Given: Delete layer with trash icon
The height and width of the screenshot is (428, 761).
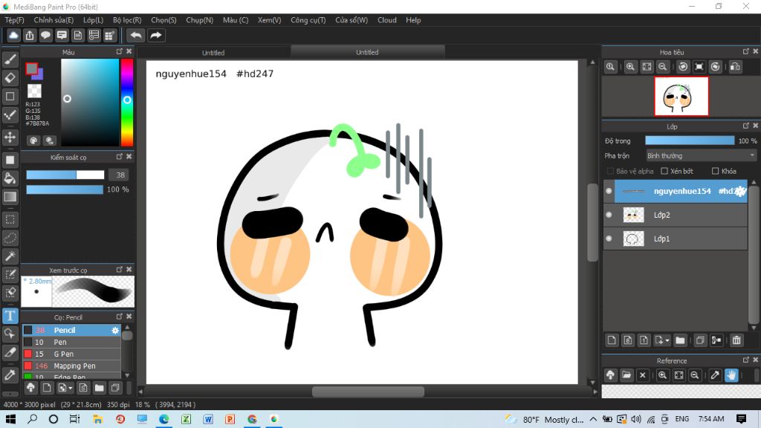Looking at the screenshot, I should (736, 340).
